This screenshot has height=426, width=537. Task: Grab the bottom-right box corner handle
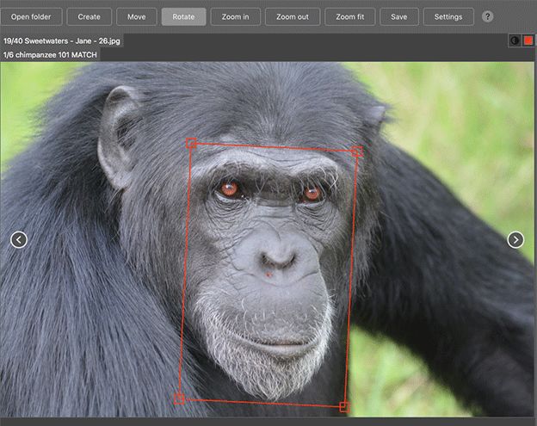(344, 407)
